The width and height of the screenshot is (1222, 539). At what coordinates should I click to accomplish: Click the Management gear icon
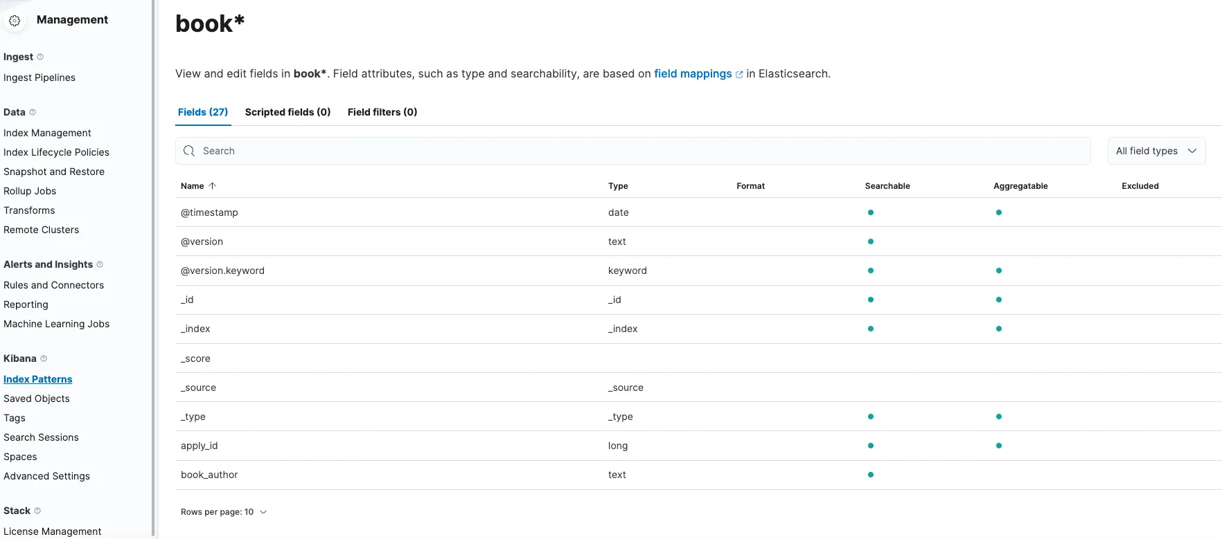(15, 21)
